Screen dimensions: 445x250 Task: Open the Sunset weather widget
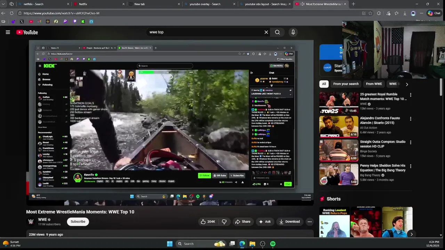[x=12, y=244]
